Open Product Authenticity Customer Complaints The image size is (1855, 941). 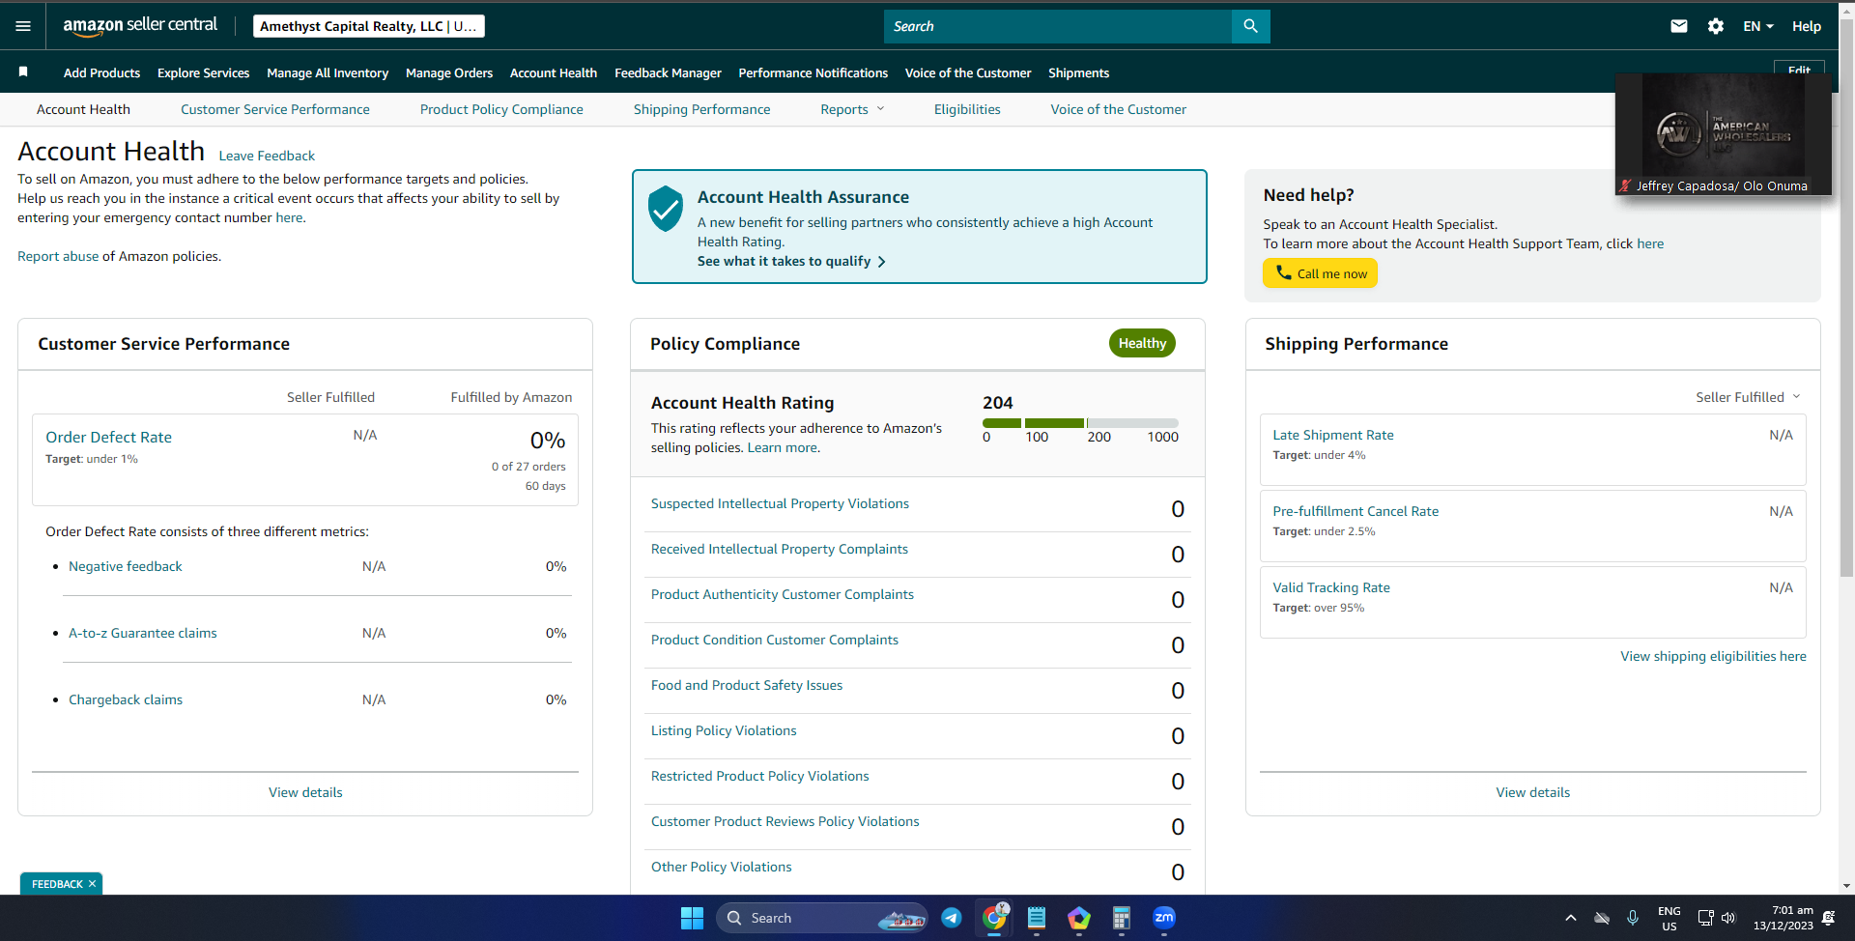[x=783, y=594]
